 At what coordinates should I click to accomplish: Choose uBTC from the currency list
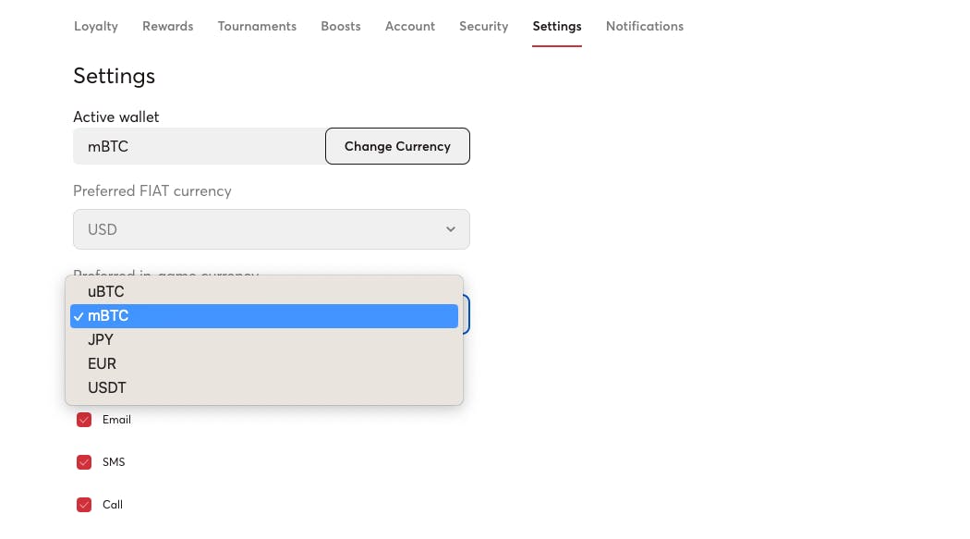pyautogui.click(x=106, y=292)
